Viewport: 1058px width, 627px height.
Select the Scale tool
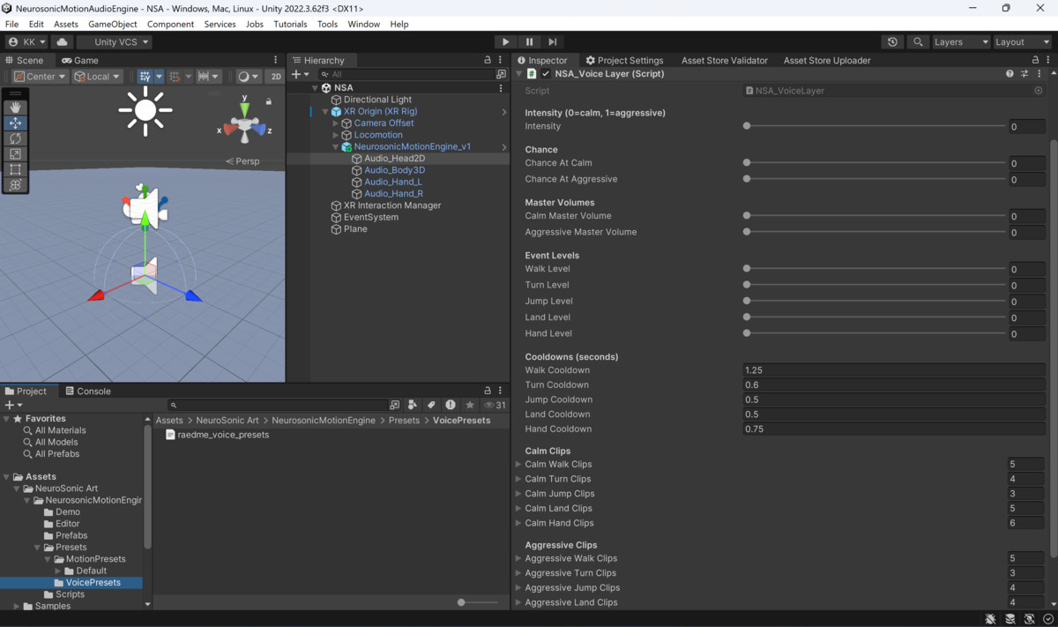click(x=14, y=153)
